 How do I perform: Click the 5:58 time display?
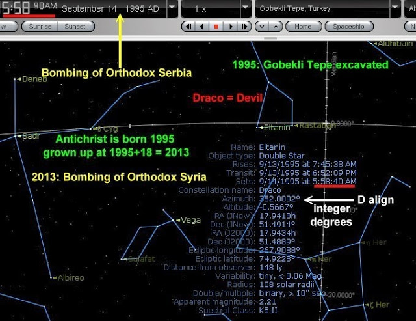pos(16,8)
